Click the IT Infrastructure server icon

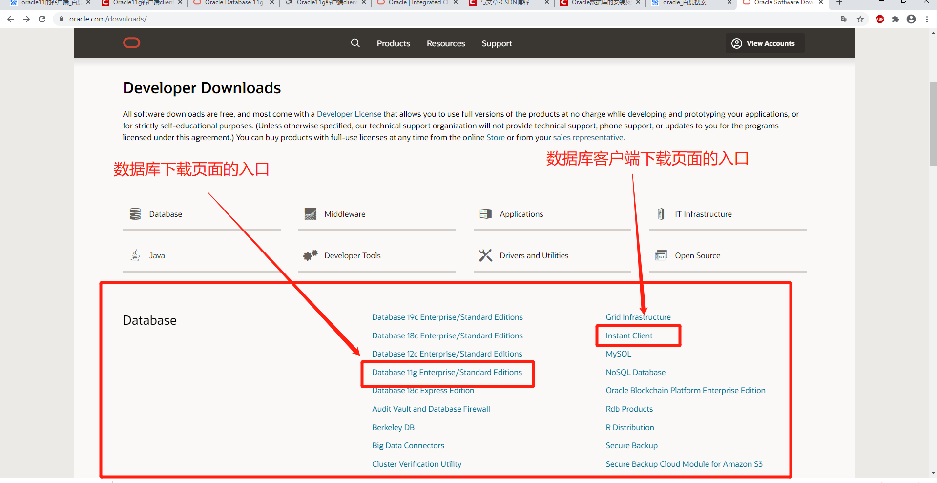point(661,214)
